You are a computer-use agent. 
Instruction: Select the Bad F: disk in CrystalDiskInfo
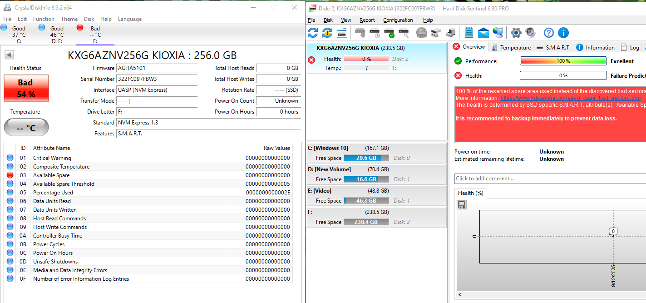(95, 34)
